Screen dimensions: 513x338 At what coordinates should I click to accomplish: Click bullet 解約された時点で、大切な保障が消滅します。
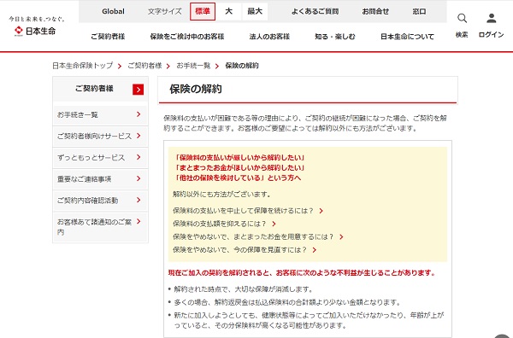244,289
